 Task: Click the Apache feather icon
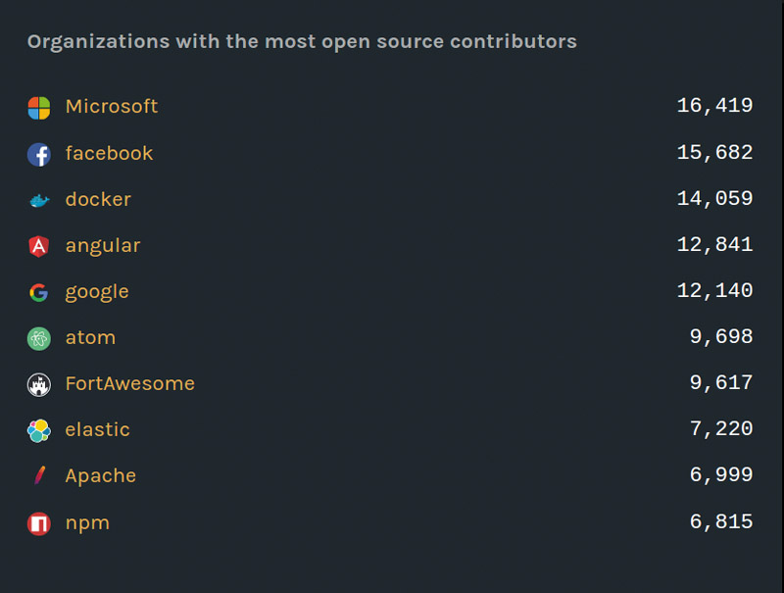39,475
